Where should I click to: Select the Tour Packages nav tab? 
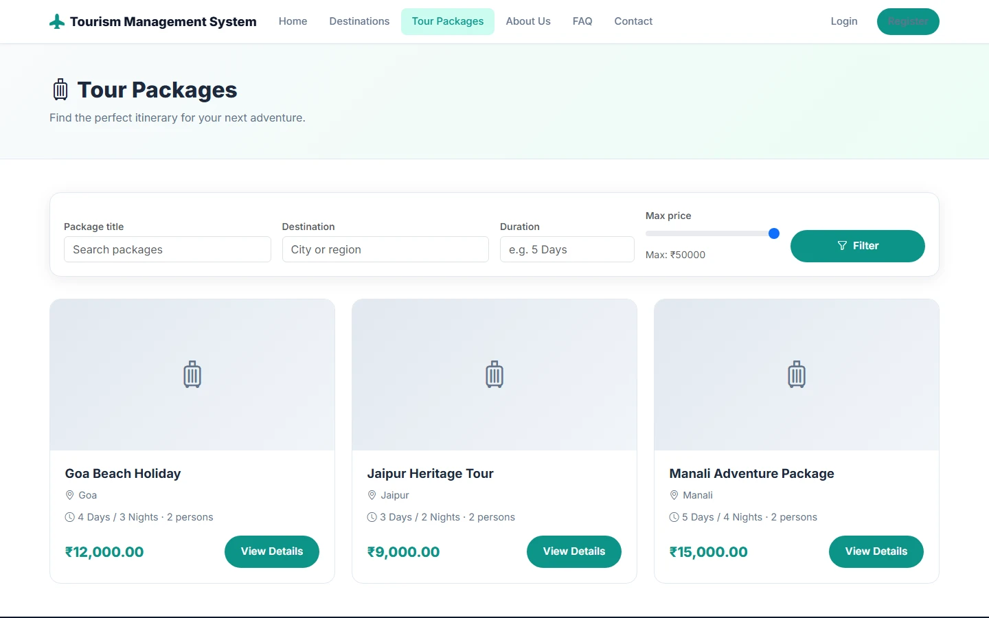[448, 21]
